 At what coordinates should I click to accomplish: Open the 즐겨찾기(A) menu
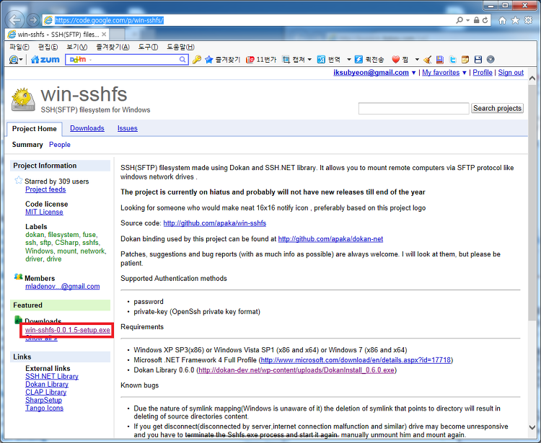113,47
